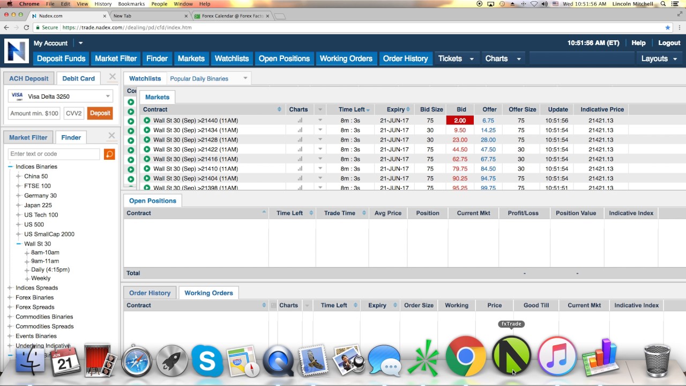Screen dimensions: 686x386
Task: Open trade ticket for Wall St 30 >21410
Action: click(147, 169)
